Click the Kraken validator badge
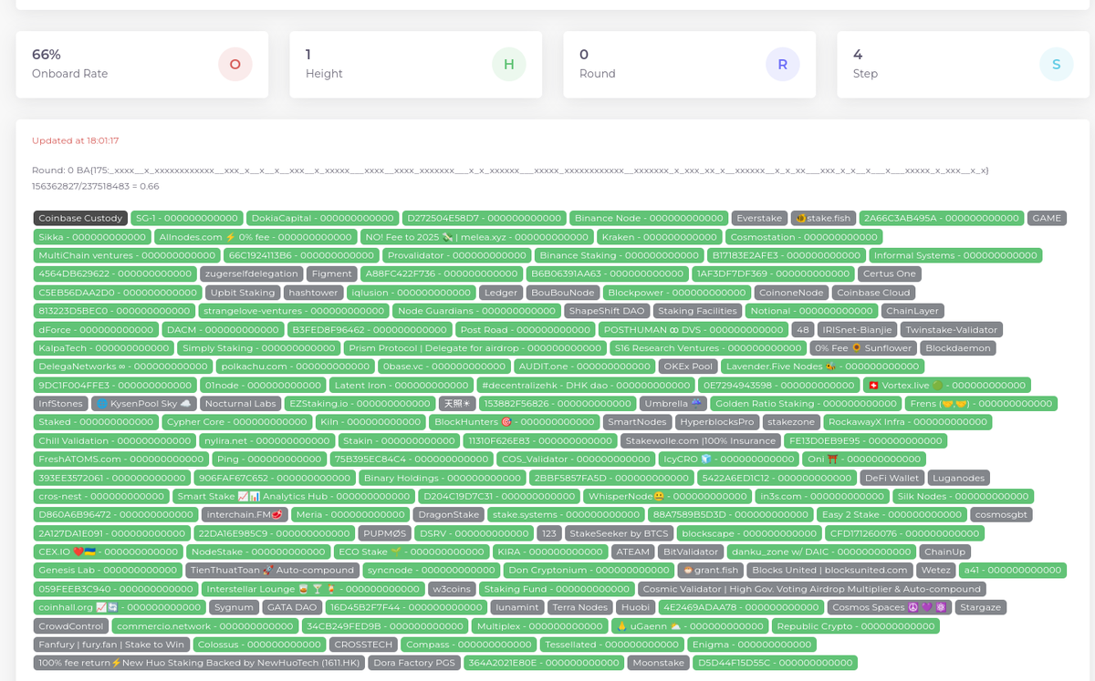Screen dimensions: 1095x681 (660, 237)
